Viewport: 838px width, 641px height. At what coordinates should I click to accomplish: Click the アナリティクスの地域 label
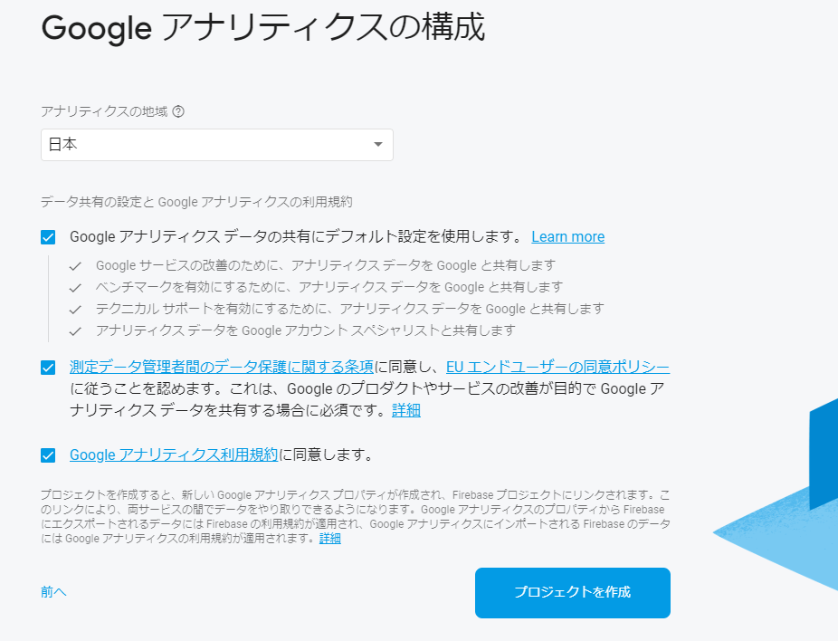point(104,111)
